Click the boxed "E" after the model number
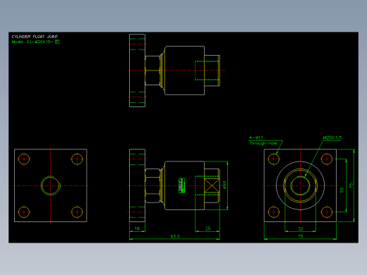 click(x=57, y=42)
